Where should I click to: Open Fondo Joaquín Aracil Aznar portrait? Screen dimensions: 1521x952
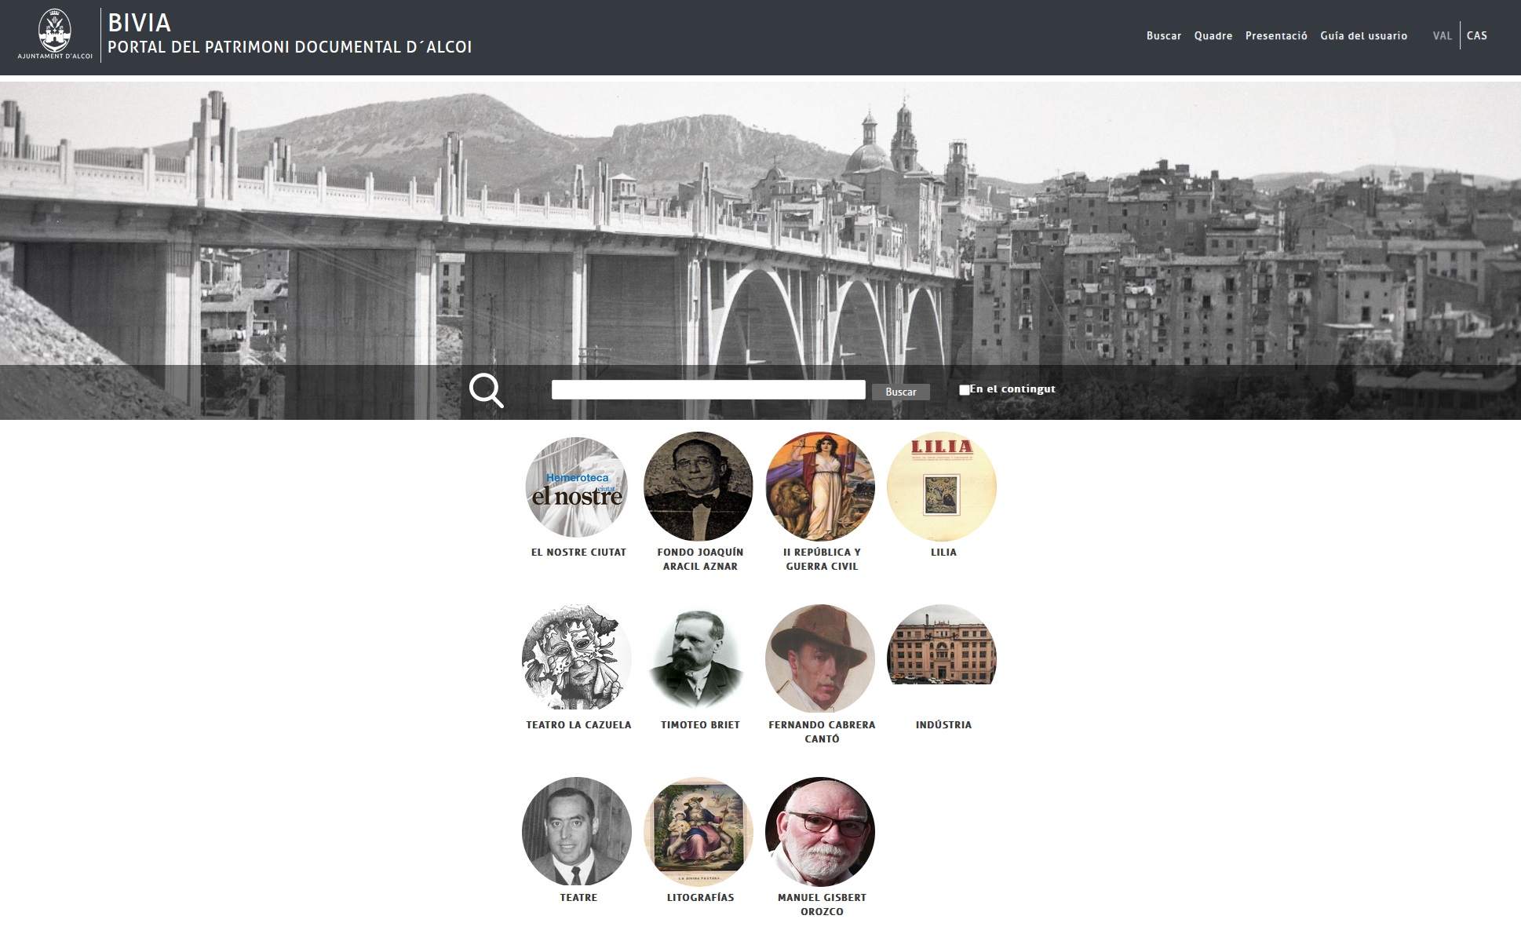[698, 487]
